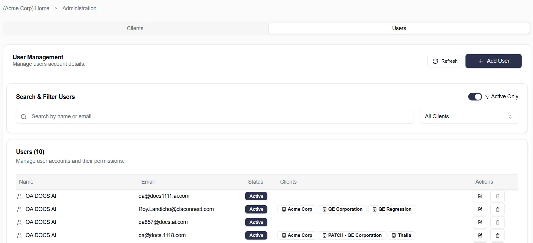Viewport: 533px width, 243px height.
Task: Click the magnifier icon in search box
Action: point(24,117)
